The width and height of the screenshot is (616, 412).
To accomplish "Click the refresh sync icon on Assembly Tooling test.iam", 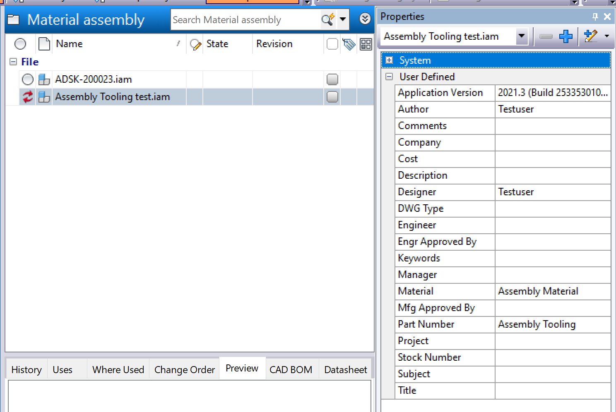I will tap(27, 96).
